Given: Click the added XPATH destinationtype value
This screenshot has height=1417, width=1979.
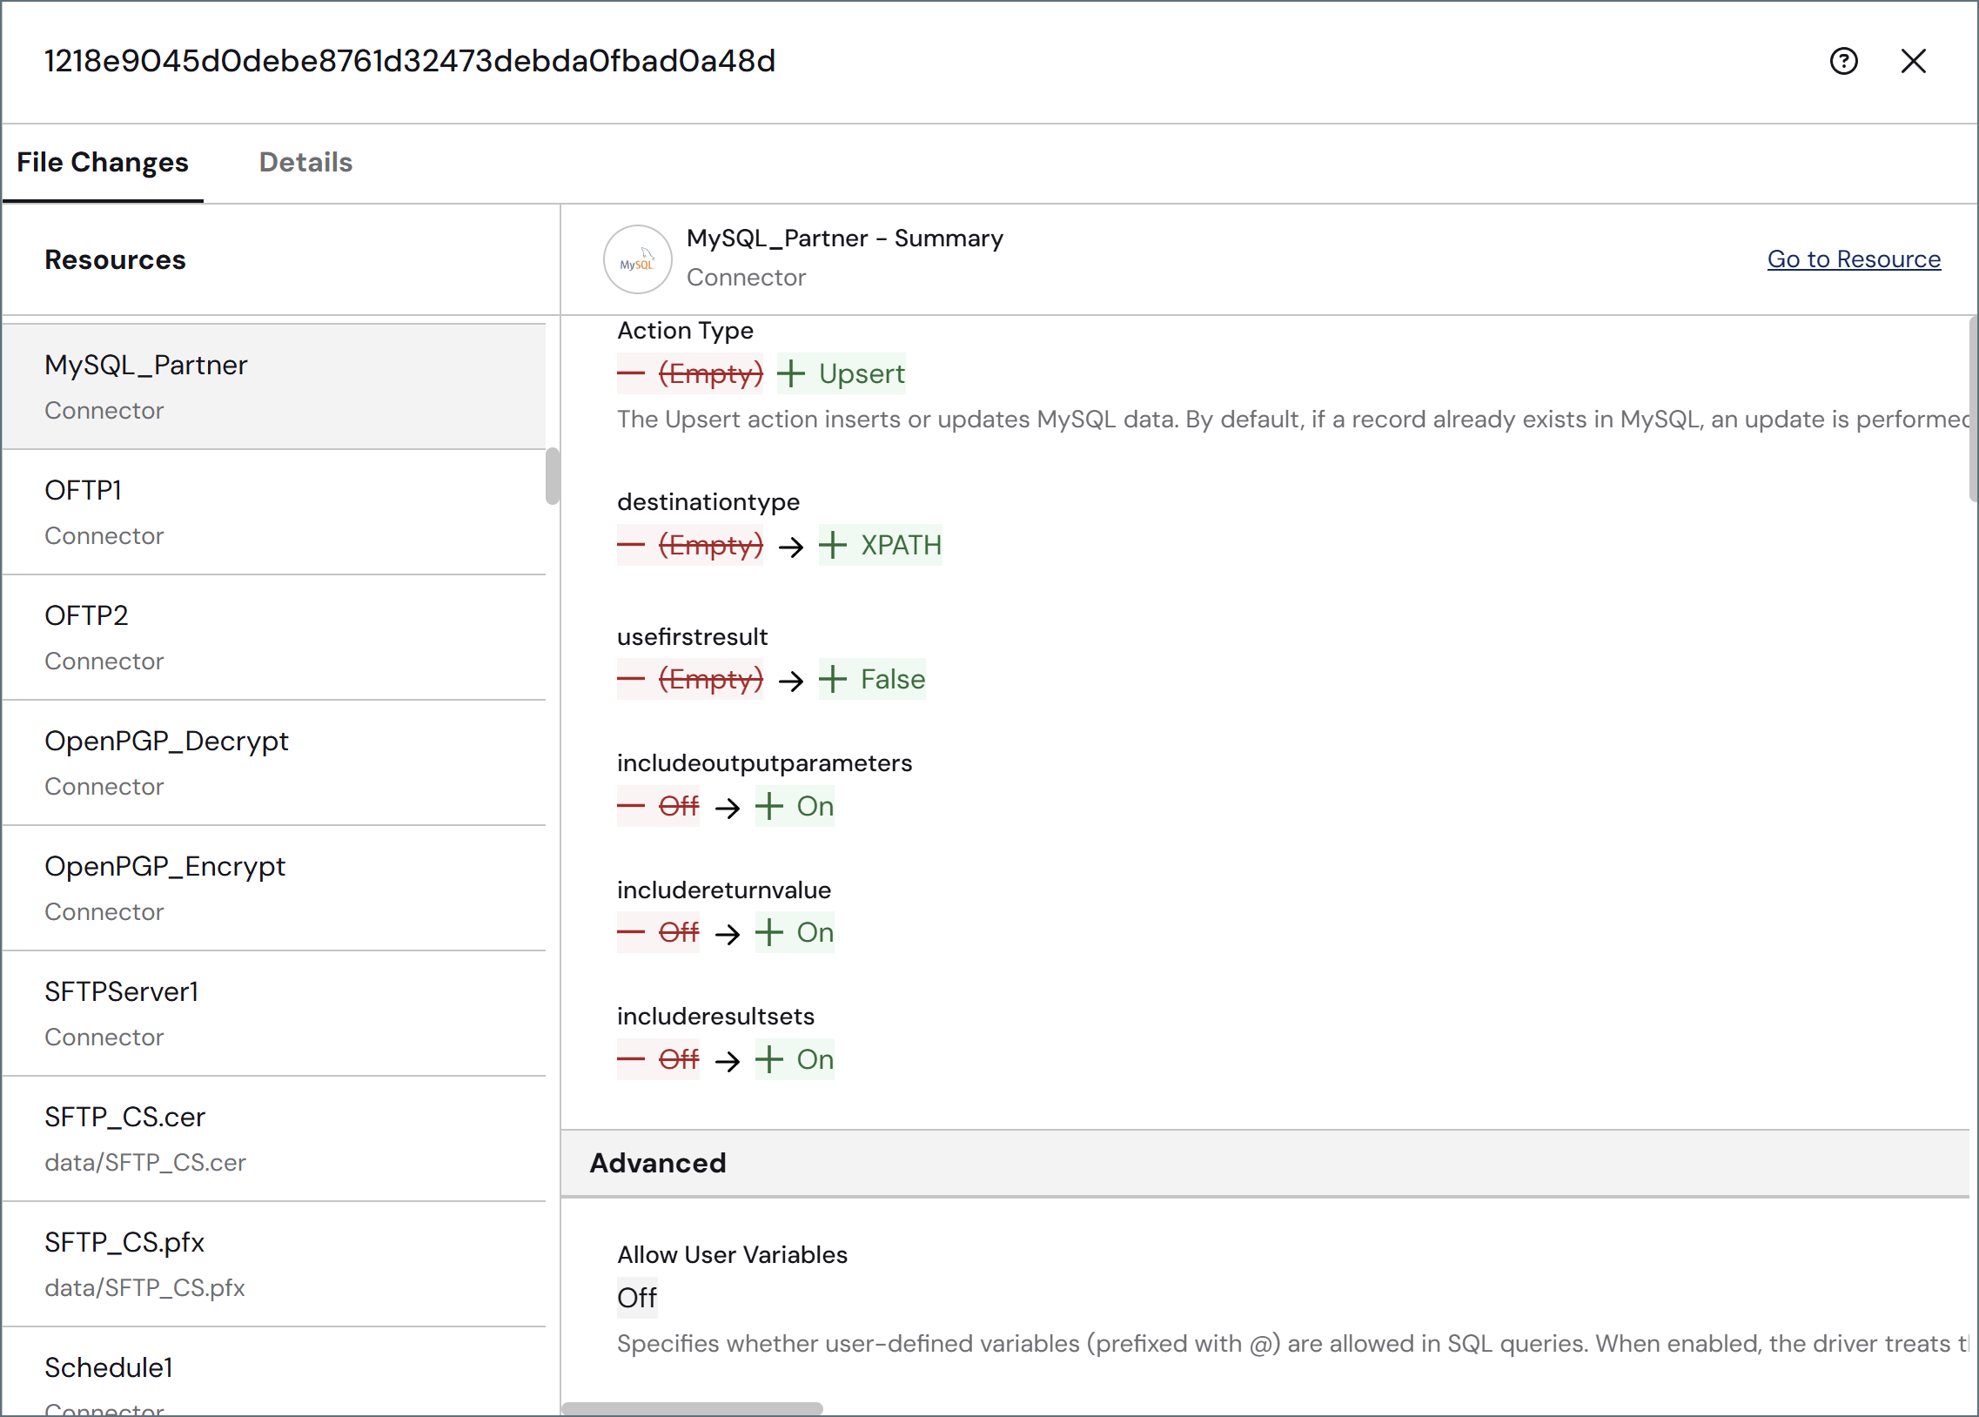Looking at the screenshot, I should click(x=880, y=546).
